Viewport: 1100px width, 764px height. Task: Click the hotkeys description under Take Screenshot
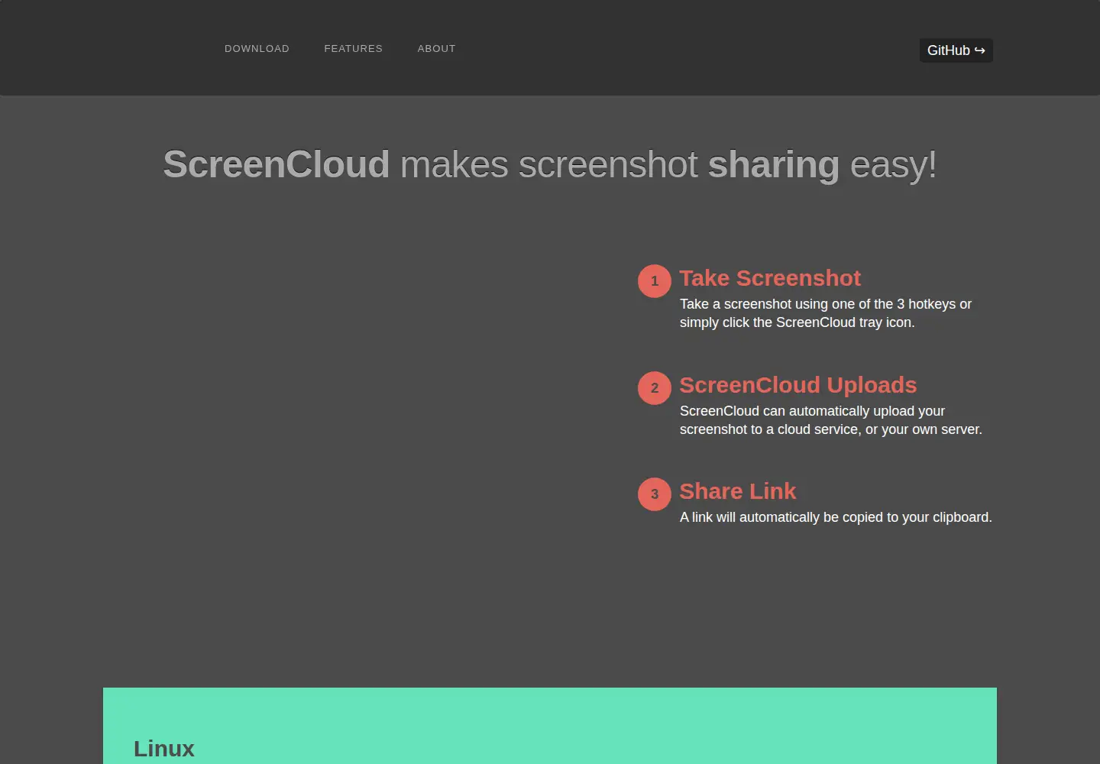point(826,313)
